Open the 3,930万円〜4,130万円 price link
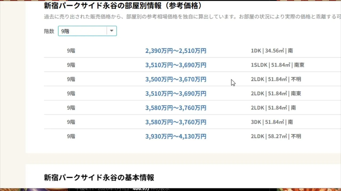 coord(176,136)
